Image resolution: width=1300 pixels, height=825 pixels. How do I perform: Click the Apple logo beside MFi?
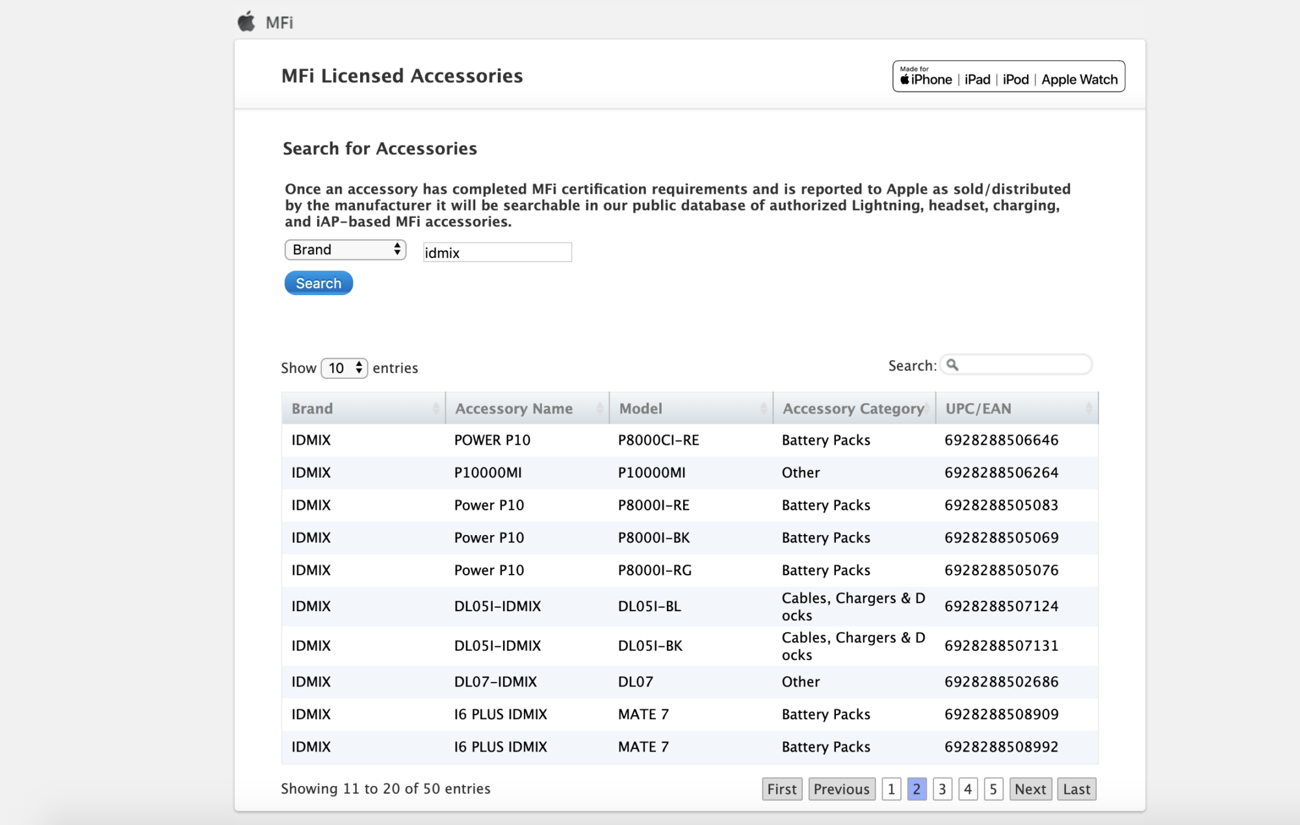[246, 21]
